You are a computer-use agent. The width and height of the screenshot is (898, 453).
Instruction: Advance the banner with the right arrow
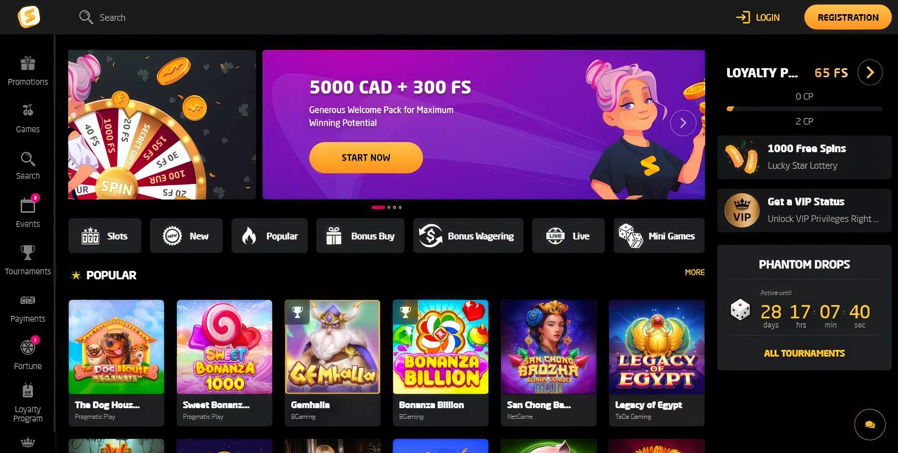pyautogui.click(x=683, y=123)
